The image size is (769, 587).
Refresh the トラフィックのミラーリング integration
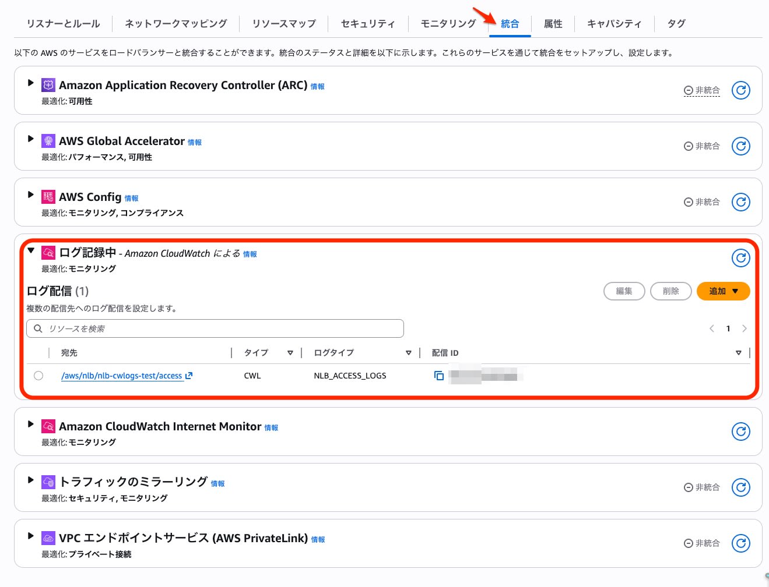[x=740, y=487]
